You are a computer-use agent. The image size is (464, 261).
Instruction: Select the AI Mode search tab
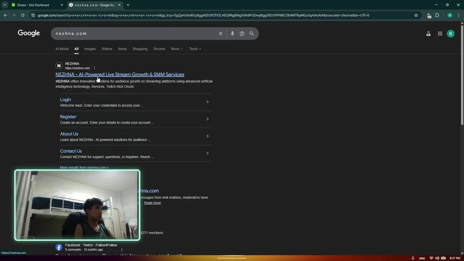tap(62, 49)
